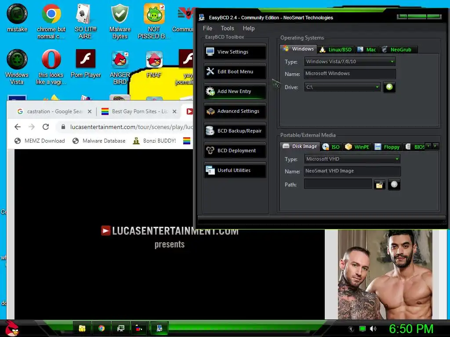Viewport: 450px width, 337px height.
Task: Open Useful Utilities section
Action: 235,171
